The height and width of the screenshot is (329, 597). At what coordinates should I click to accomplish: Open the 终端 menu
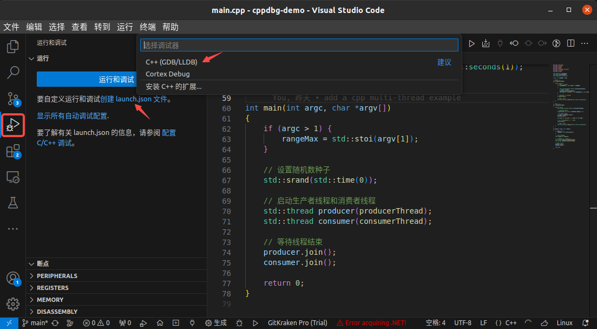148,27
